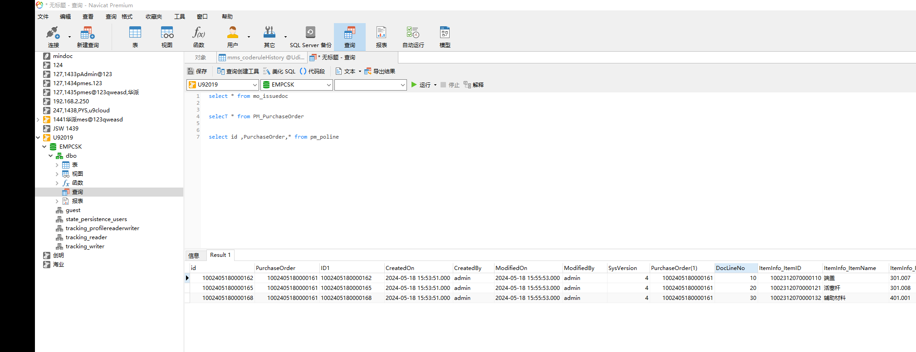Click the 用户 user toolbar icon
916x352 pixels.
pyautogui.click(x=232, y=37)
